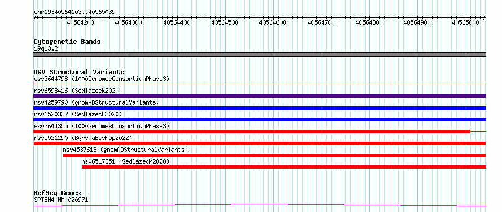Image resolution: width=502 pixels, height=212 pixels.
Task: Click the esv3644798 variant label
Action: tap(101, 79)
